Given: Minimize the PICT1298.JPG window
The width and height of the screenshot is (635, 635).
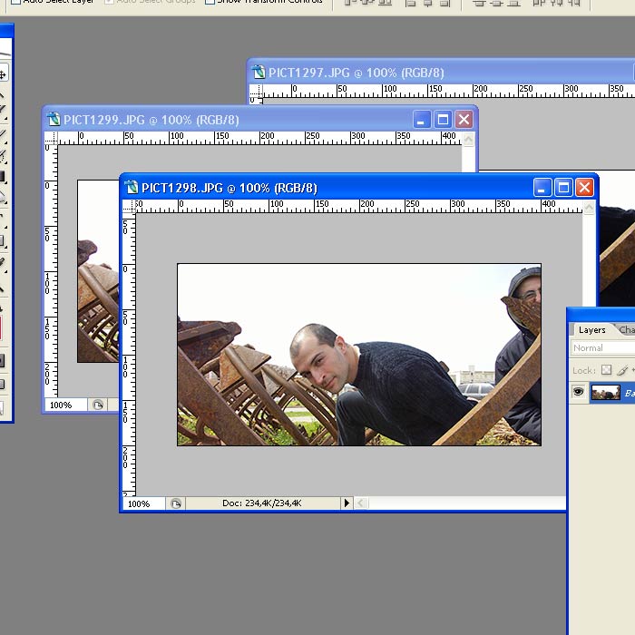Looking at the screenshot, I should [542, 188].
